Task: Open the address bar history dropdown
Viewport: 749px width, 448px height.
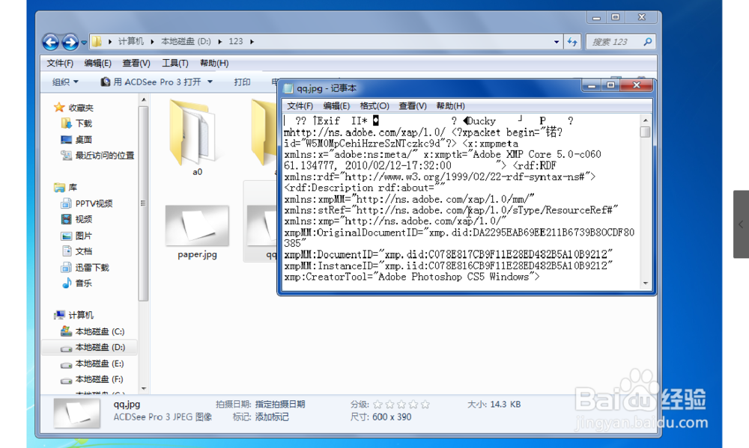Action: [557, 42]
